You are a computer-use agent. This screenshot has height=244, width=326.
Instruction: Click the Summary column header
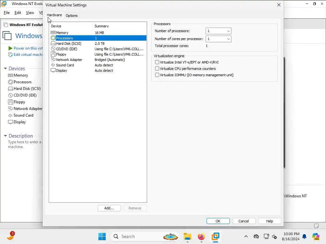[x=120, y=26]
